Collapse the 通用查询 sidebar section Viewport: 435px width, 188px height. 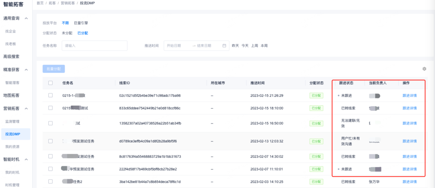pyautogui.click(x=26, y=18)
